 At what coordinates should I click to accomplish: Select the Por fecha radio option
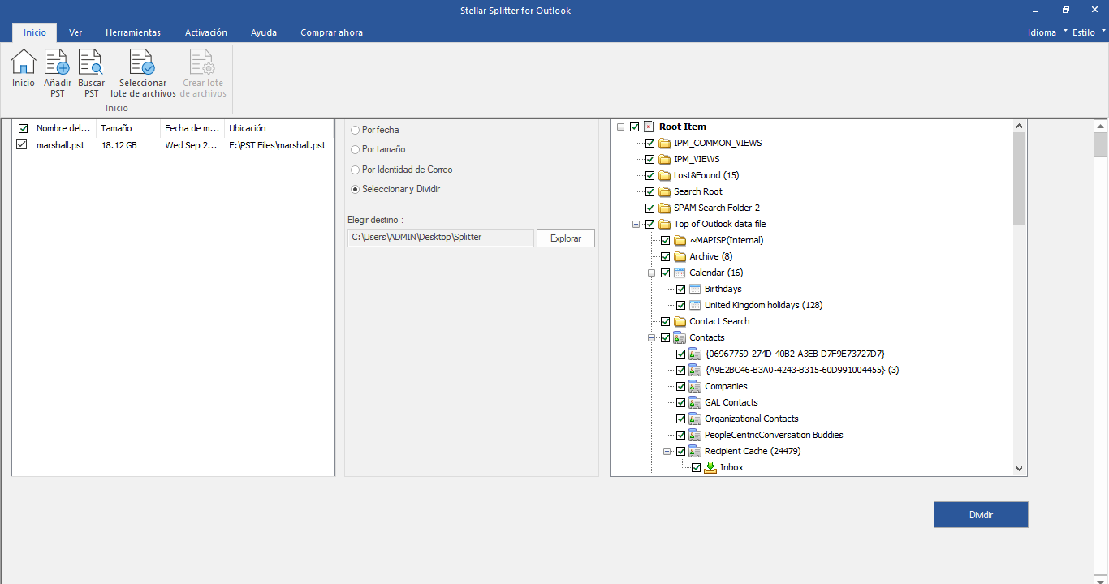[x=355, y=130]
